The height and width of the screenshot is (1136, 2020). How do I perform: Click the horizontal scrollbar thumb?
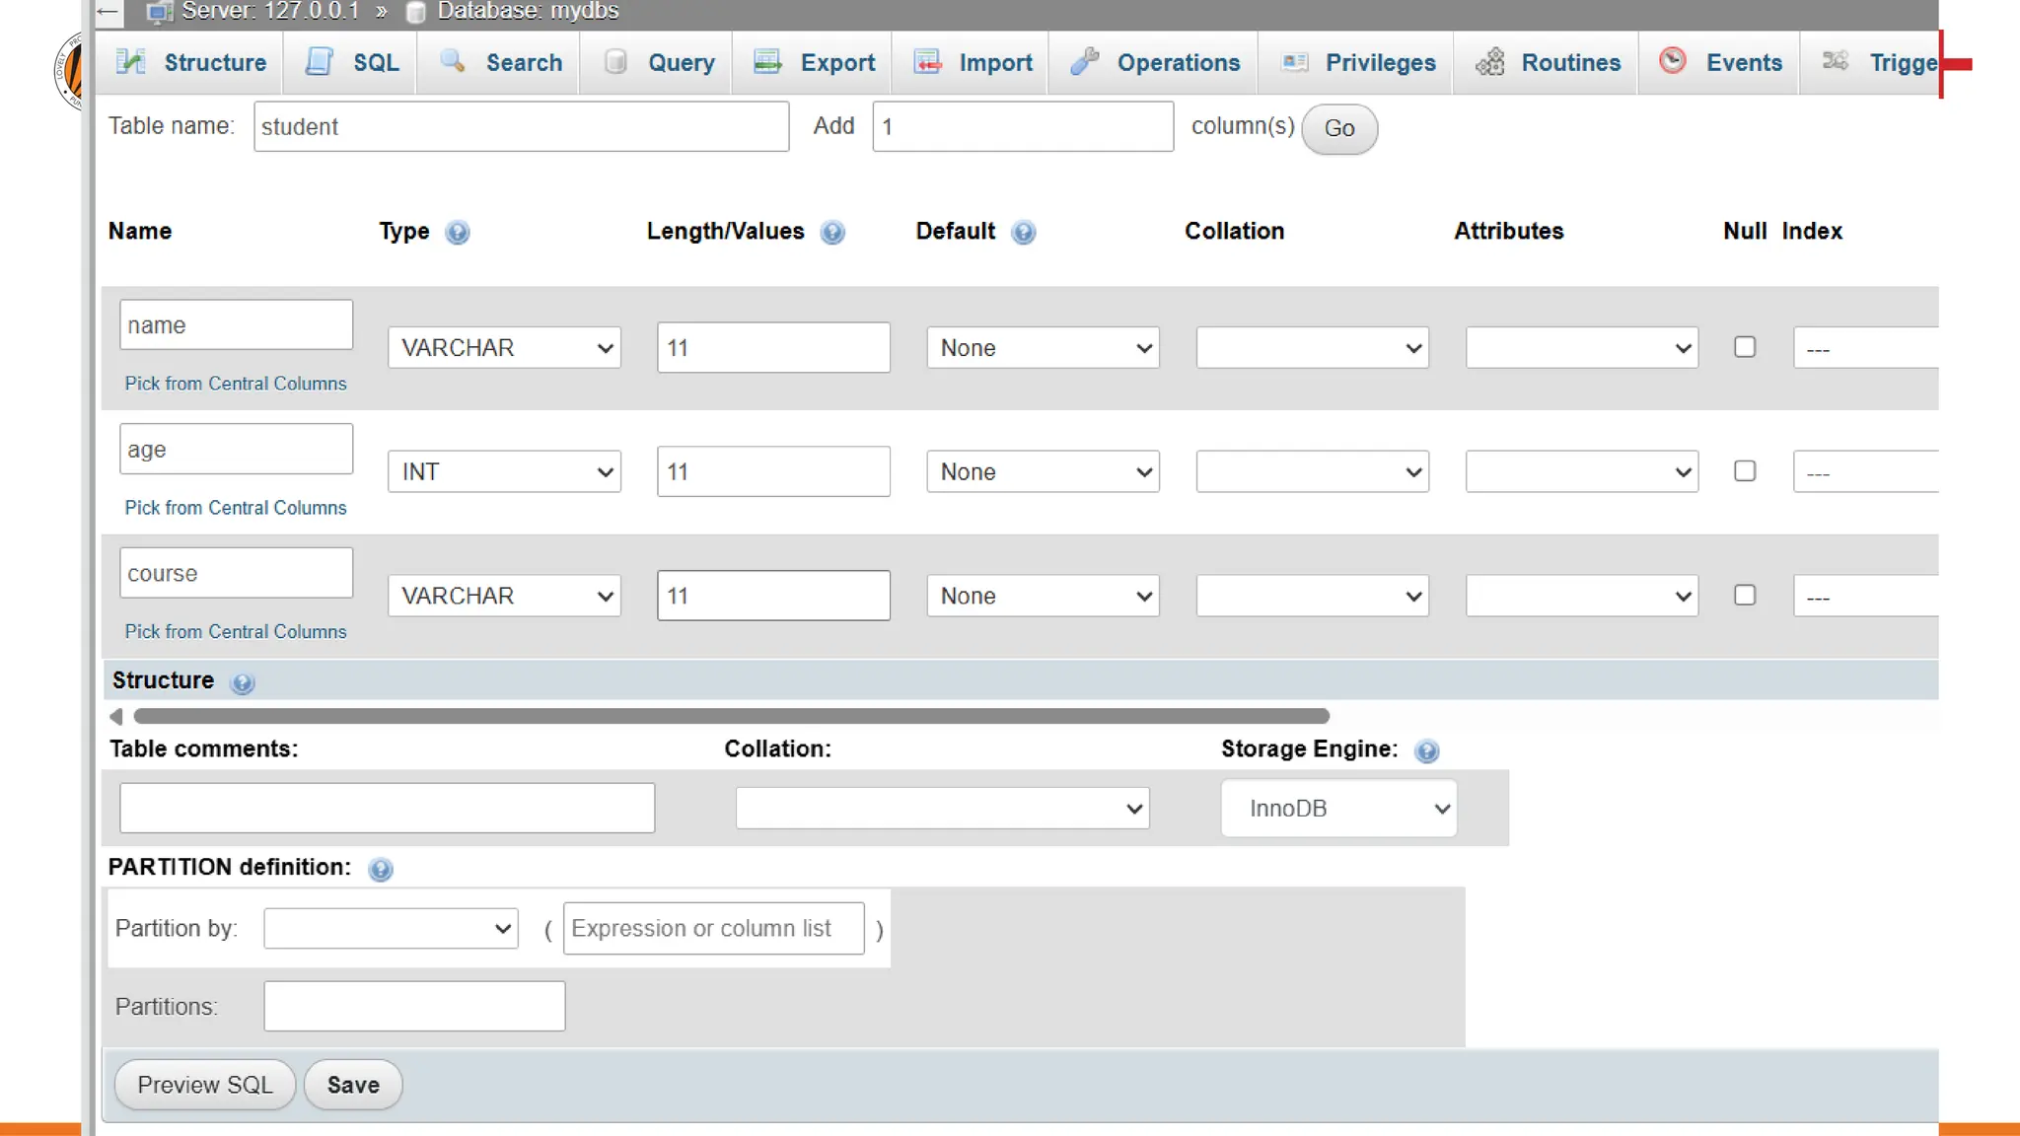(732, 716)
